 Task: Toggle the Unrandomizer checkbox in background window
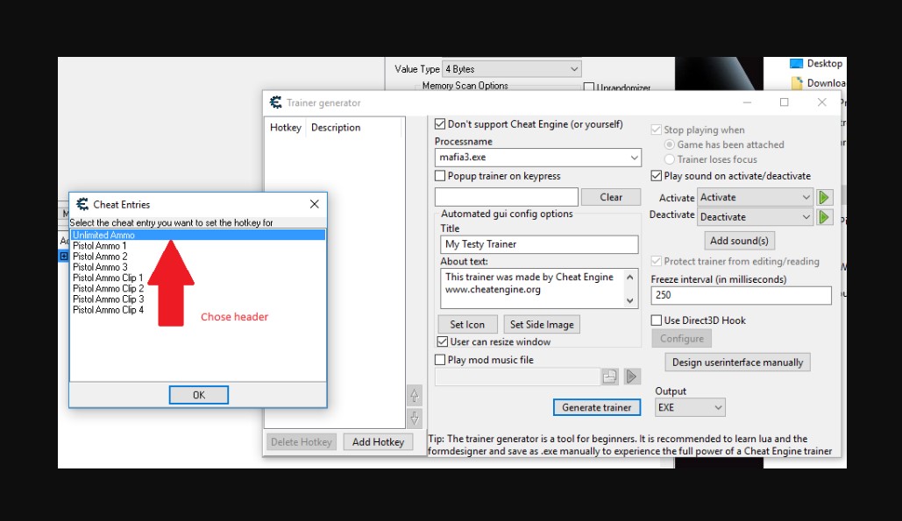coord(588,88)
